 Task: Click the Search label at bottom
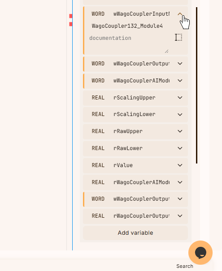[x=185, y=266]
